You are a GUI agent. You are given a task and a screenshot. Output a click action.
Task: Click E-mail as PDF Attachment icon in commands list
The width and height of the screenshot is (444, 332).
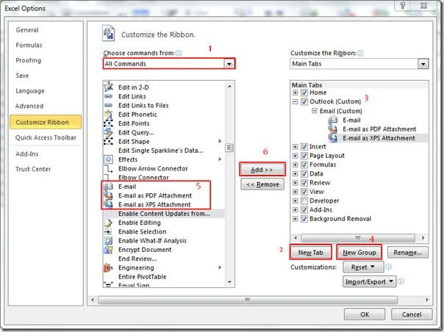(x=108, y=195)
